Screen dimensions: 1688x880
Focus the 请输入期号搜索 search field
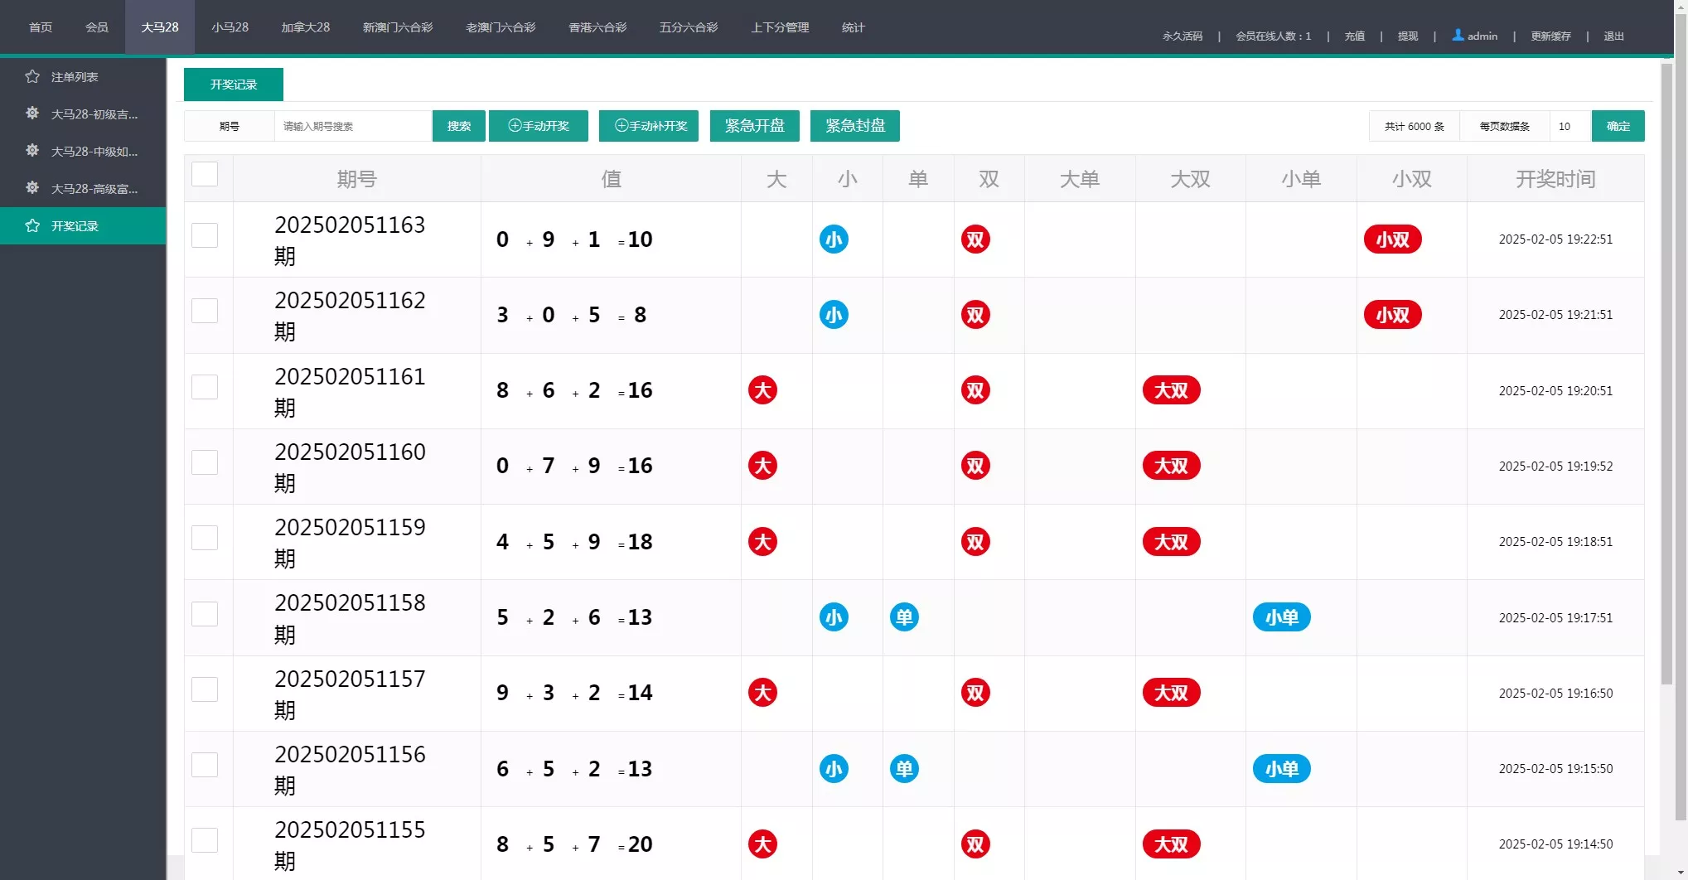[353, 126]
